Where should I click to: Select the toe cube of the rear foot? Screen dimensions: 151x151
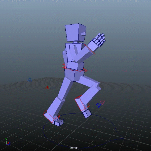(x=87, y=114)
